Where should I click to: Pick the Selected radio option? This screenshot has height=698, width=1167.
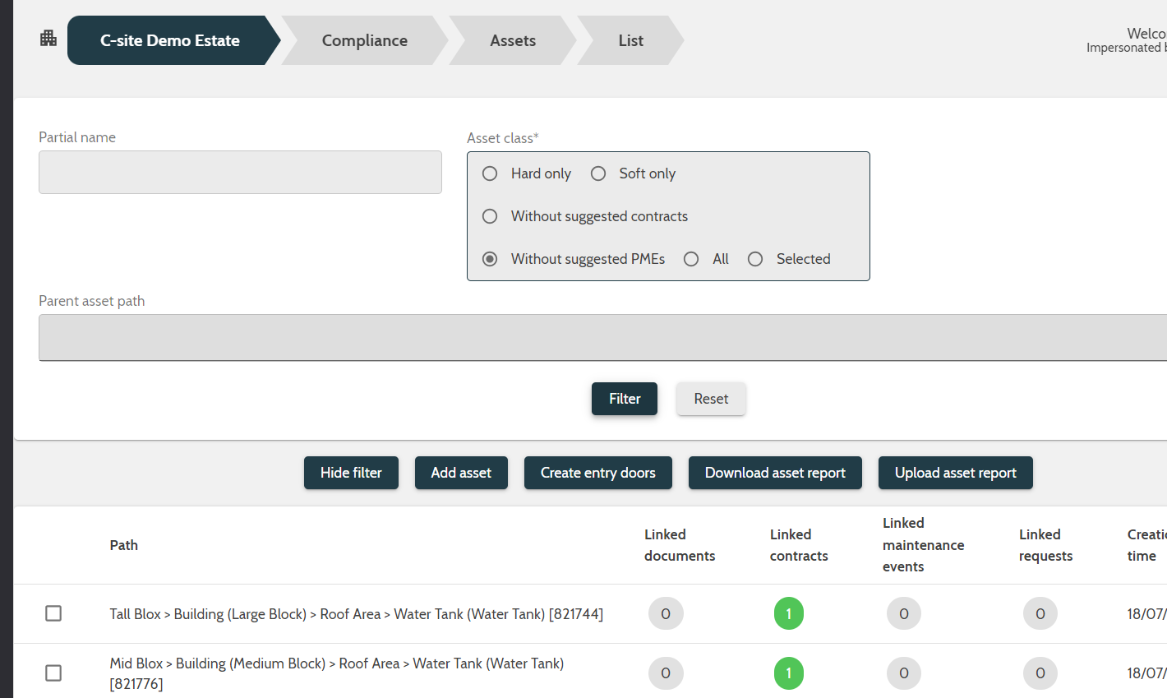click(x=755, y=259)
